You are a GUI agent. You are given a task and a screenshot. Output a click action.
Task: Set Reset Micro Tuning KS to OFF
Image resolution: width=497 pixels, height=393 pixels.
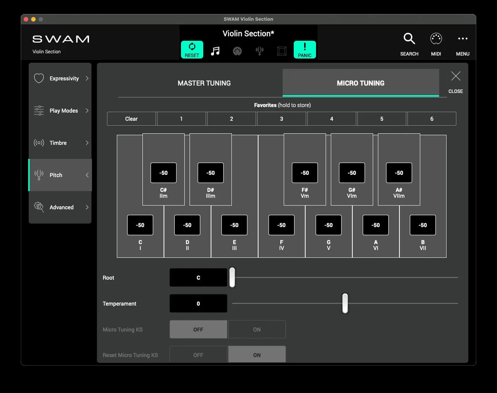198,355
